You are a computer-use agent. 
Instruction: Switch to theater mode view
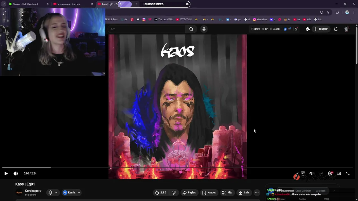pos(339,173)
